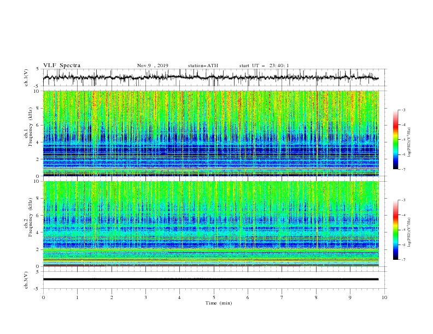The width and height of the screenshot is (433, 334).
Task: Click the ch.3 voltage flat black trace
Action: (210, 279)
